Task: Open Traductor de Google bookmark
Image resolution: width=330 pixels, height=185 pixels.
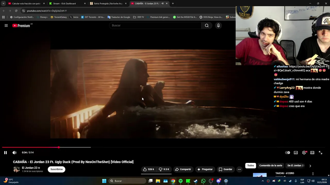Action: pos(119,17)
